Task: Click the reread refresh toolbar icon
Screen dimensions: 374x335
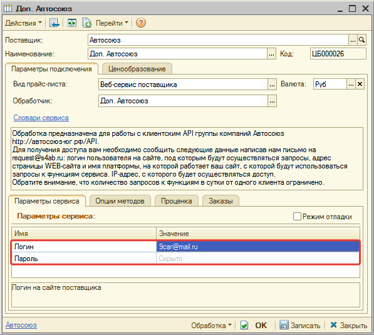Action: point(72,23)
